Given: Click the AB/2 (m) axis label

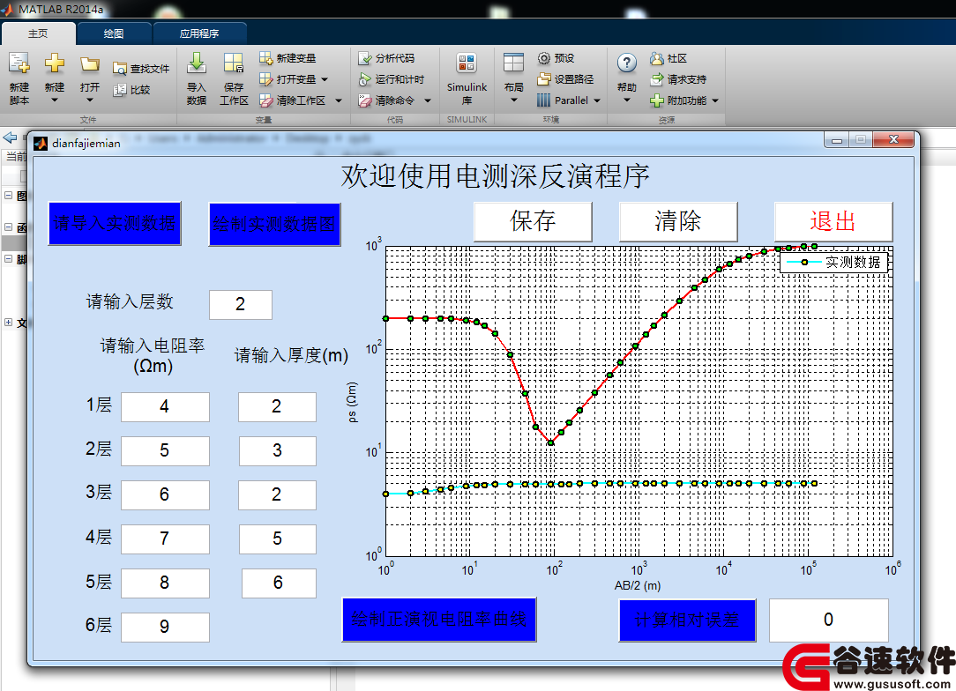Looking at the screenshot, I should (x=637, y=585).
